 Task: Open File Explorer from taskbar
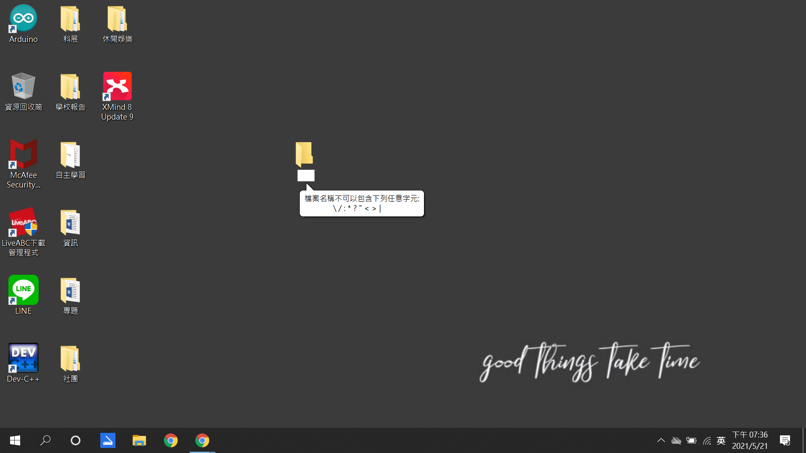[139, 440]
